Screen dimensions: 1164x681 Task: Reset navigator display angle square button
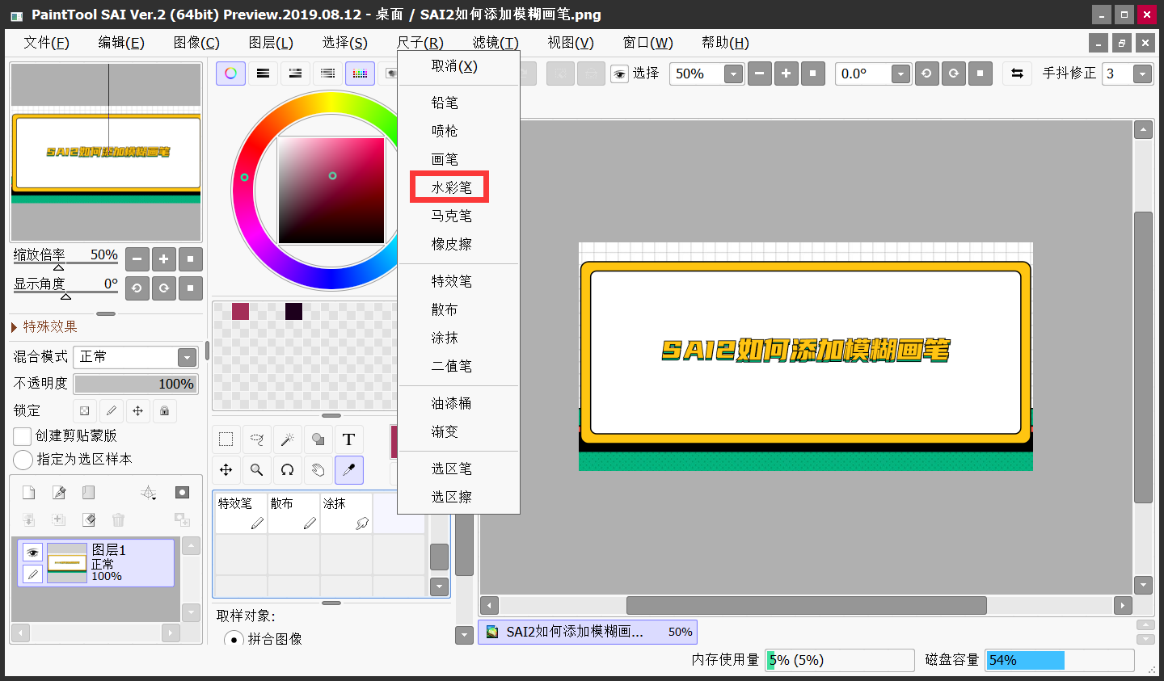pos(191,288)
